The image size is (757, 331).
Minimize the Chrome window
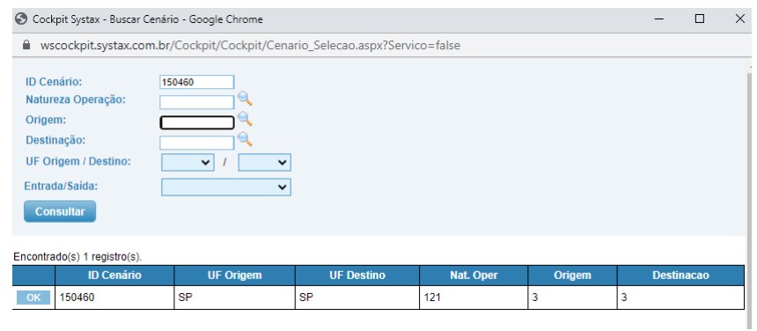(x=659, y=19)
